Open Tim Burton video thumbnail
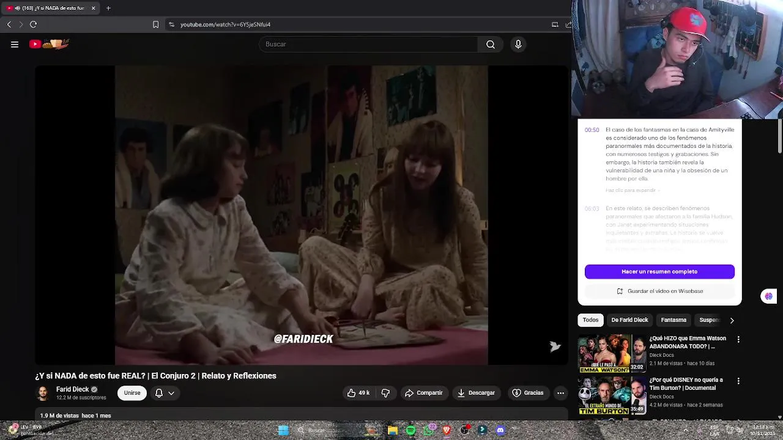The image size is (783, 440). pyautogui.click(x=612, y=395)
